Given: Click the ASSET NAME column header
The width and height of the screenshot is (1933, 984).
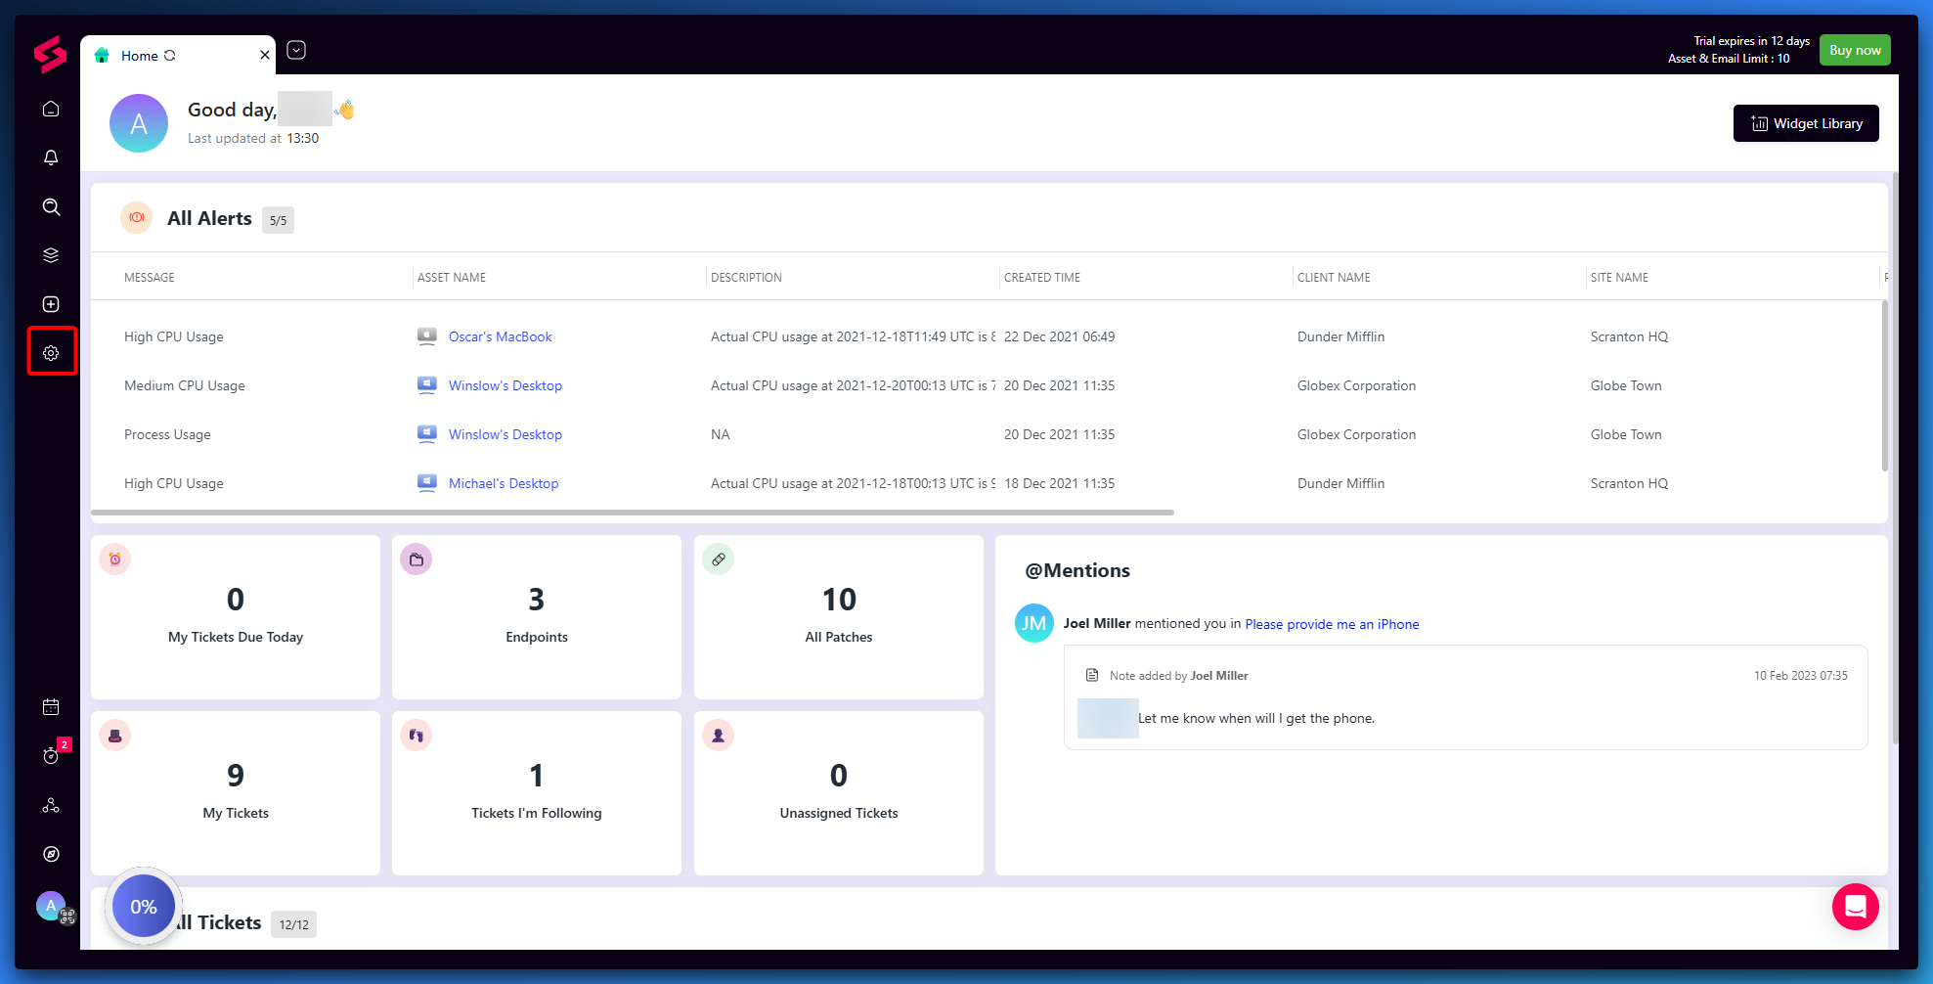Looking at the screenshot, I should pyautogui.click(x=452, y=278).
